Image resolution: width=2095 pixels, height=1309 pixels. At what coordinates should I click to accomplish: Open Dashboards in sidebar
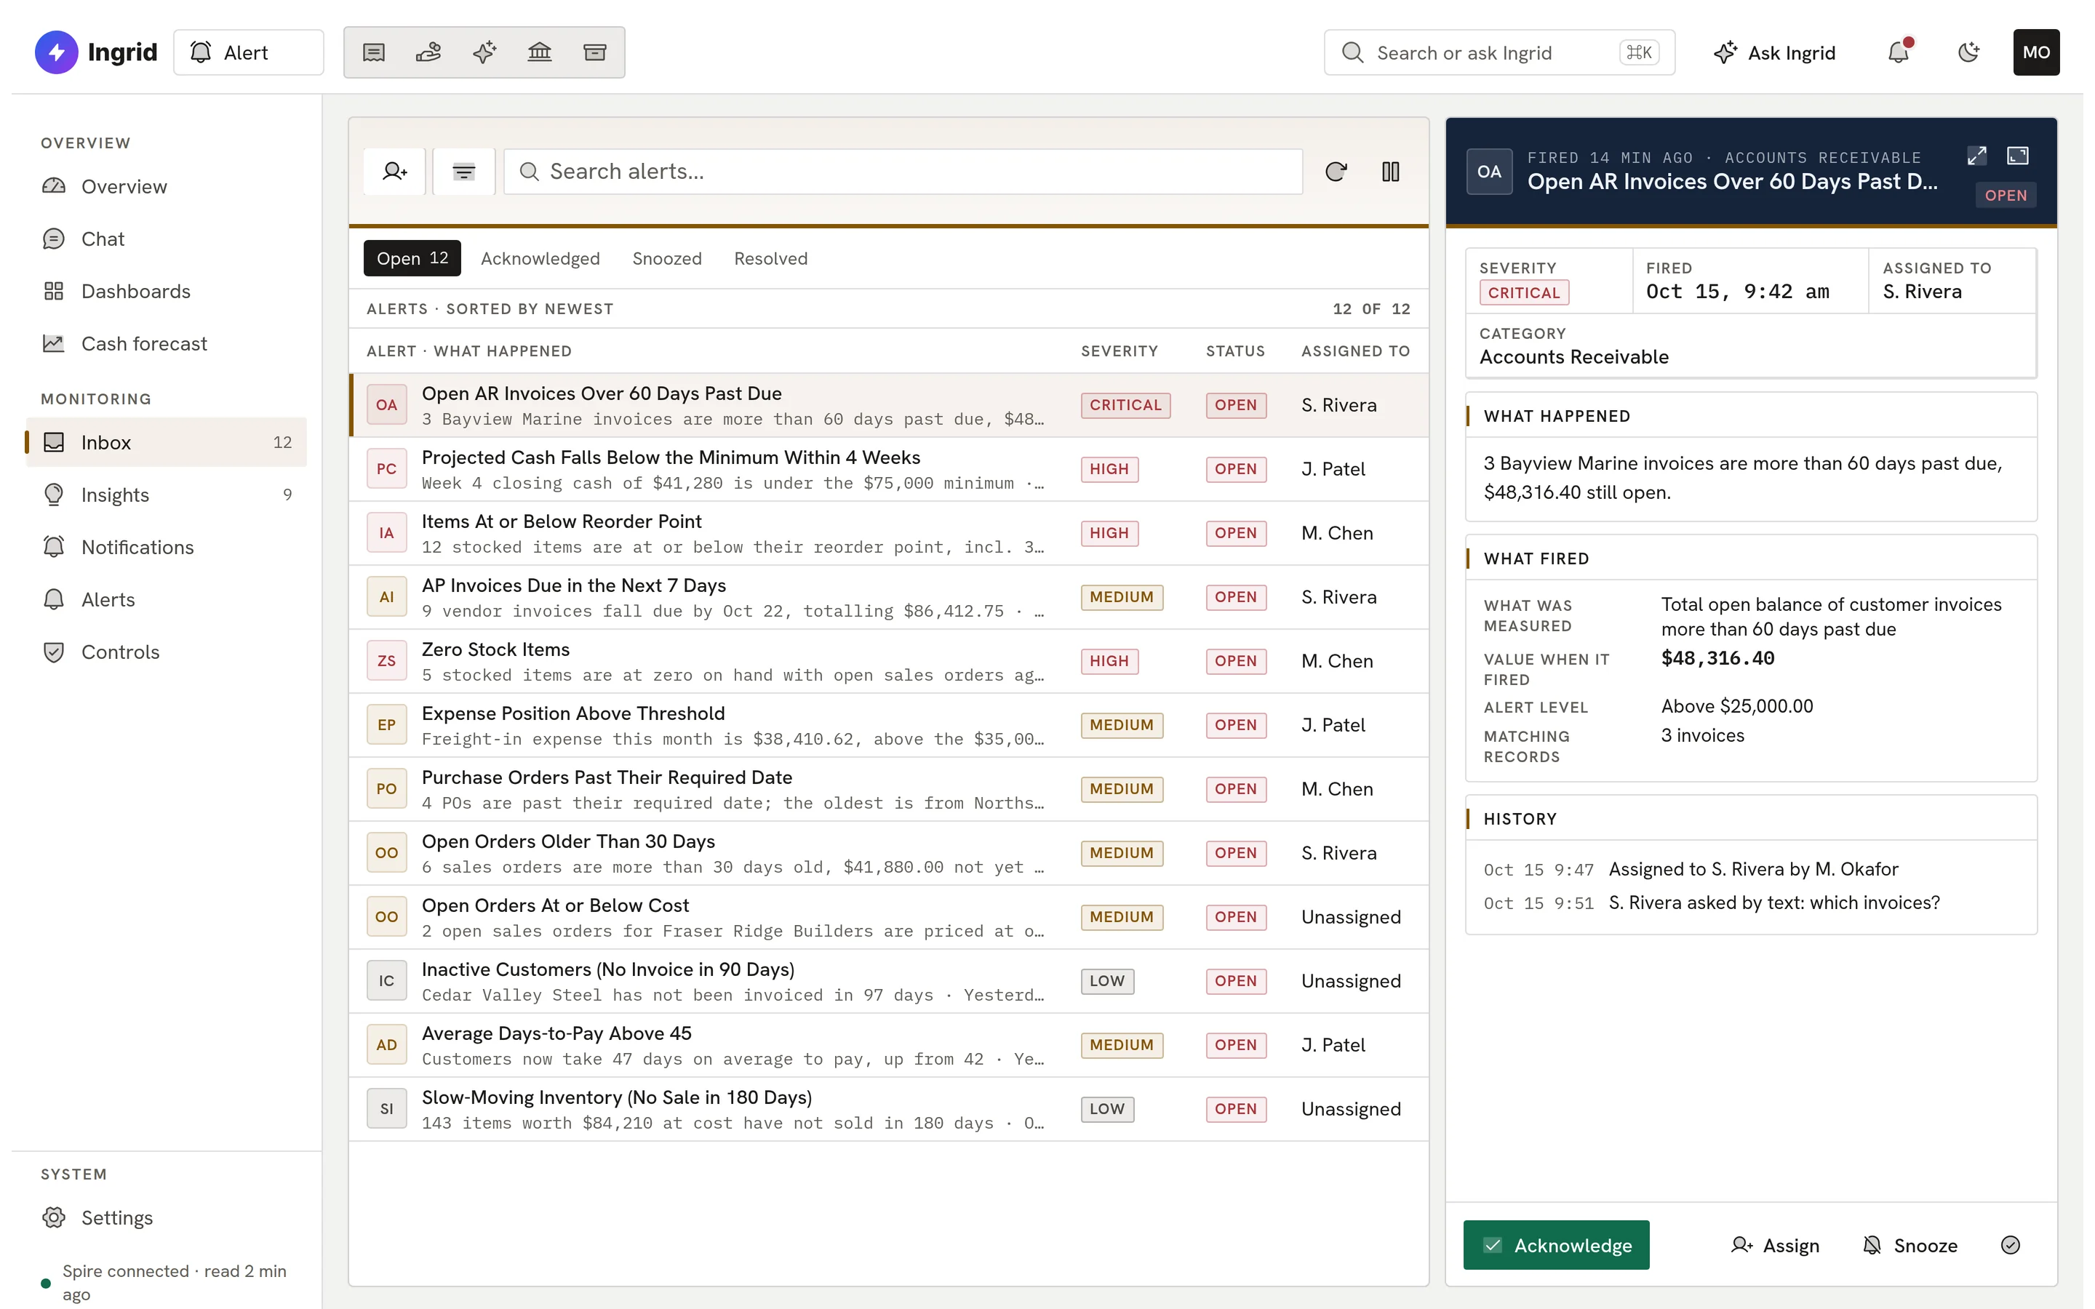tap(166, 292)
